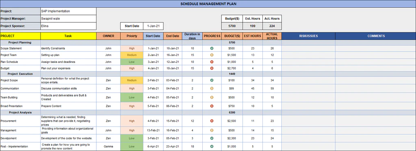Screen dimensions: 416x151
Task: Click green check progress icon for Scope Statement
Action: (212, 48)
